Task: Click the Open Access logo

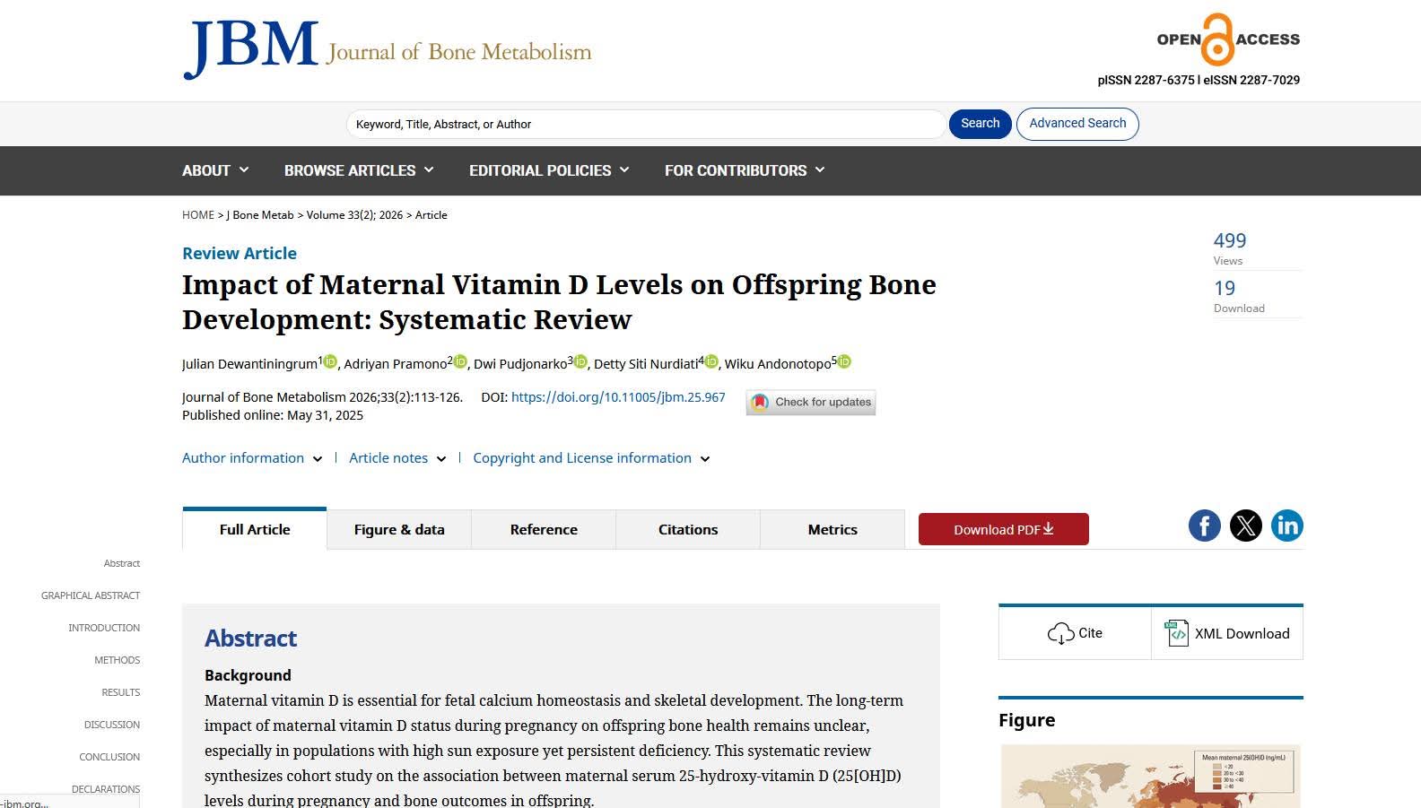Action: pyautogui.click(x=1228, y=39)
